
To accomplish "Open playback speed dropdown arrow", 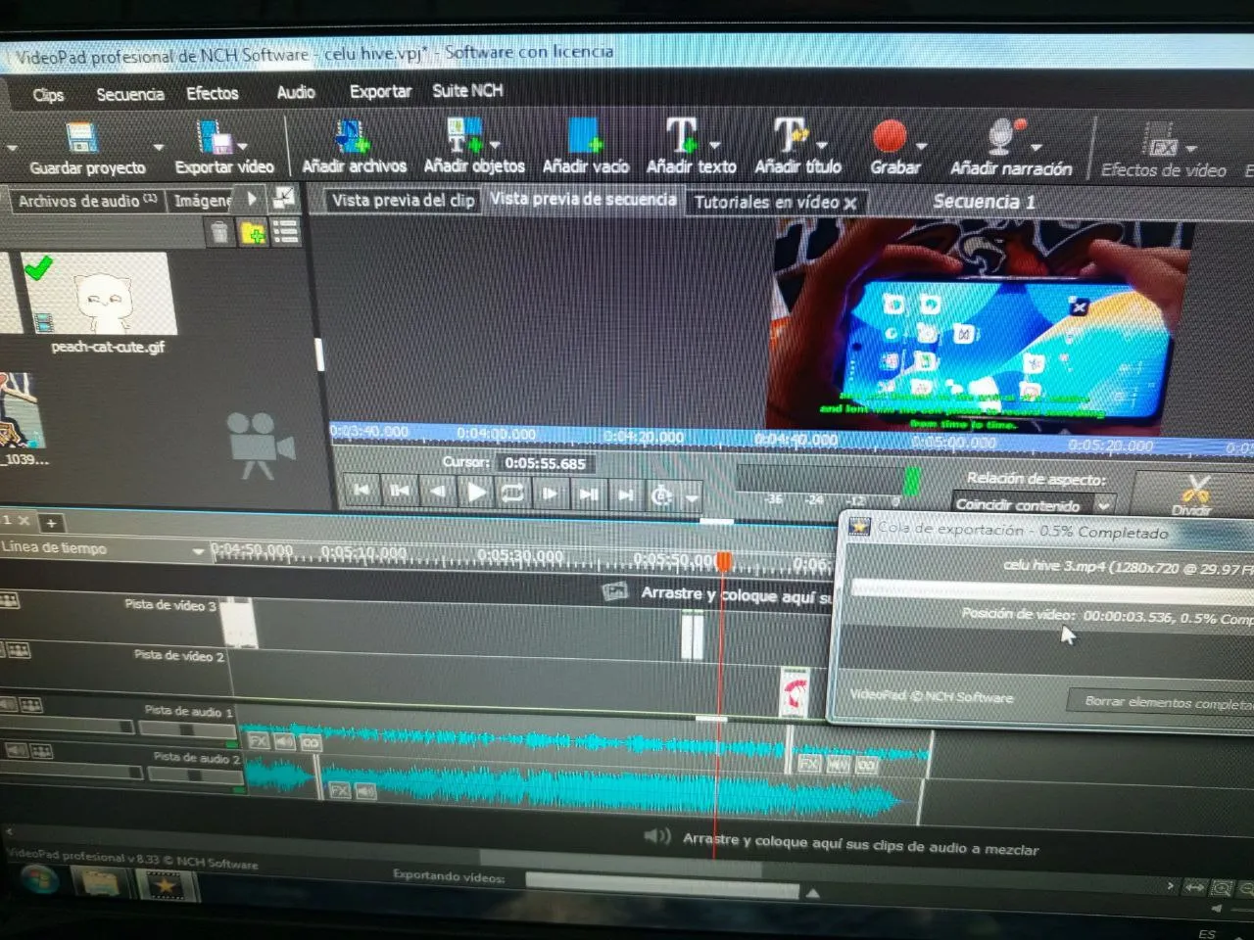I will pyautogui.click(x=692, y=497).
